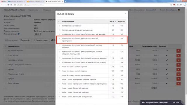
Task: Click the Горбуша ingredient name
Action: pos(11,79)
